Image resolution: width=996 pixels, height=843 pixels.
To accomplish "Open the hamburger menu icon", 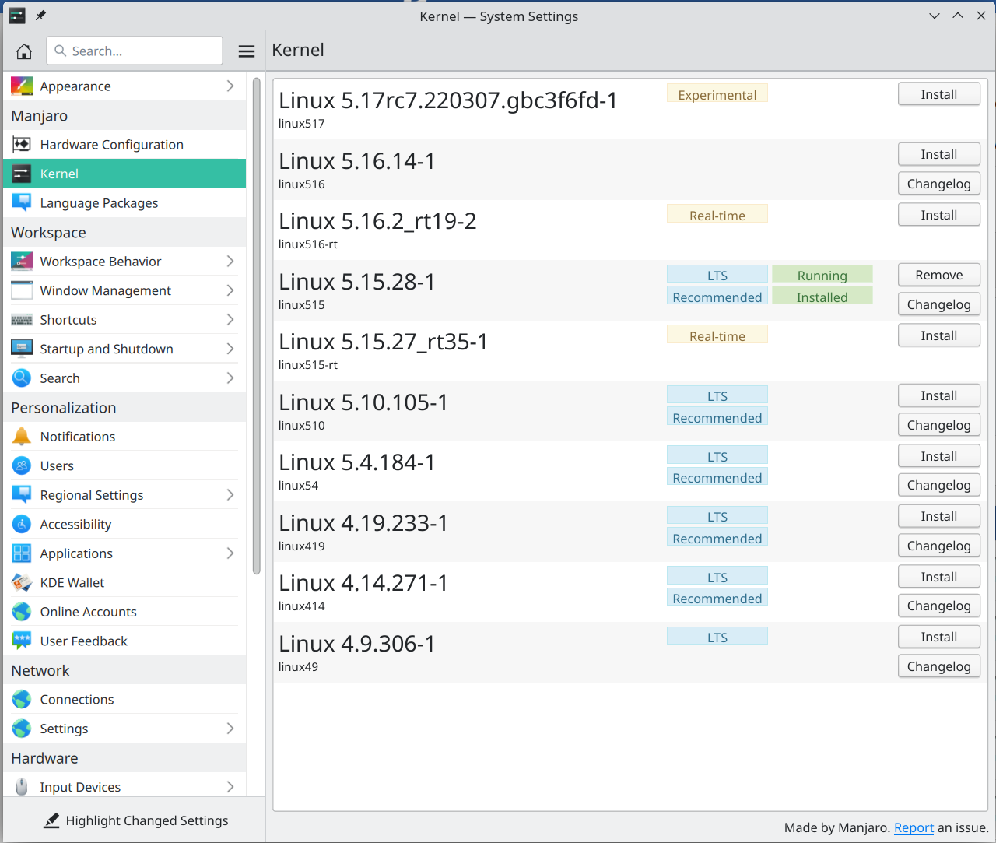I will click(247, 51).
